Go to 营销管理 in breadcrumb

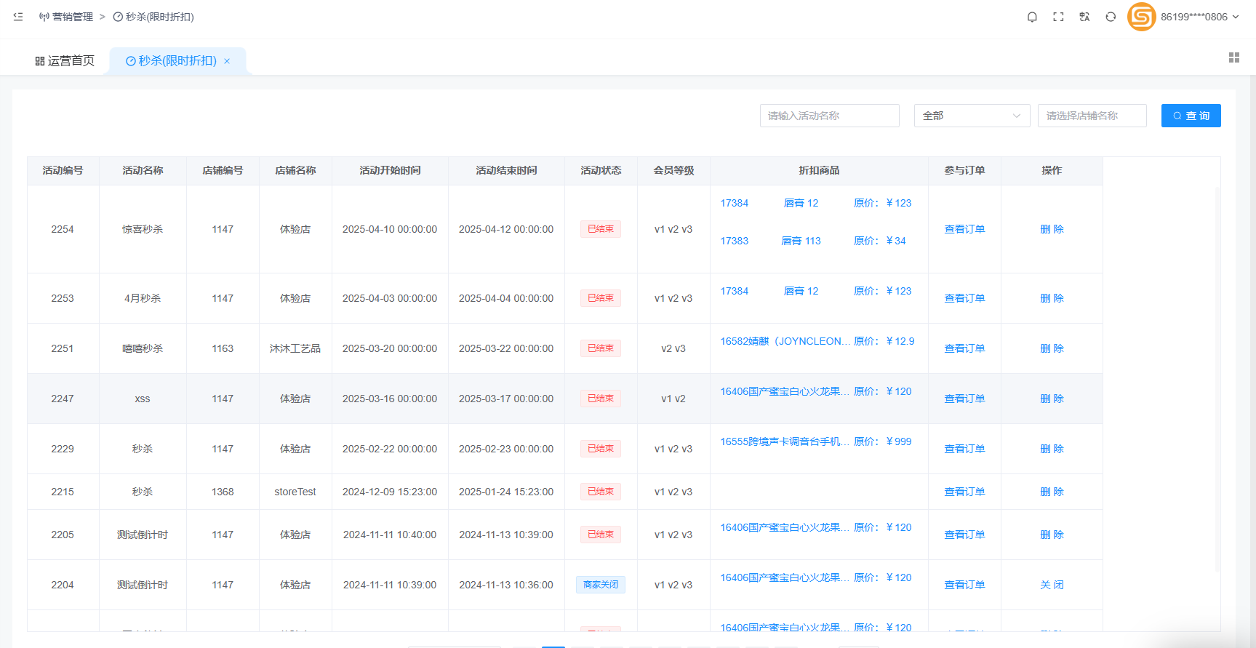pos(72,17)
